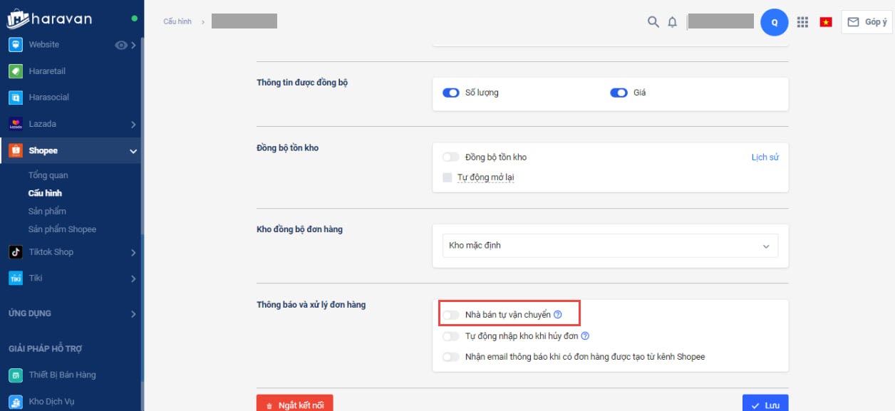Click the help icon beside Nhà bán tự vận chuyển
The width and height of the screenshot is (895, 411).
tap(558, 314)
